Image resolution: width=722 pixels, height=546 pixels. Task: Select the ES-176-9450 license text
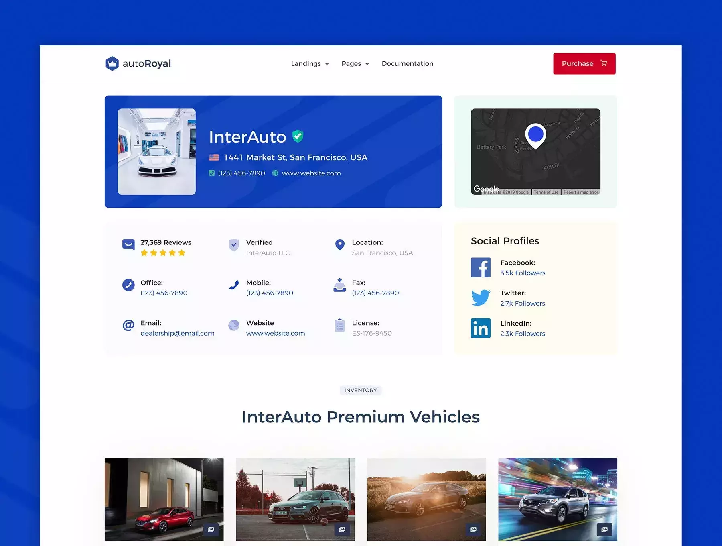(x=372, y=333)
